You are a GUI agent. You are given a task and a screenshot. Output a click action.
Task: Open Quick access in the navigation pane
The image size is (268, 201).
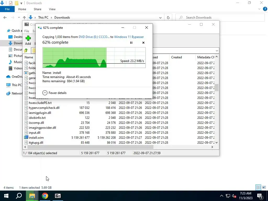tap(15, 31)
